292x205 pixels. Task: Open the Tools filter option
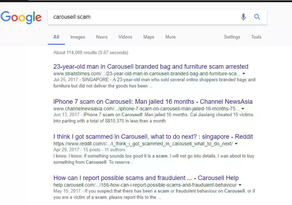[x=256, y=37]
